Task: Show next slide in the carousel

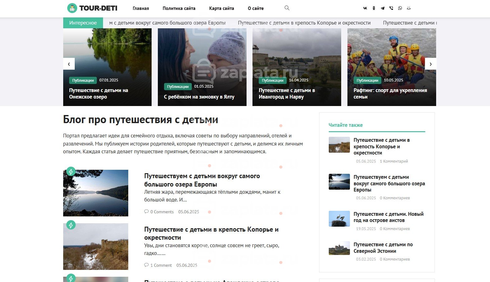Action: [431, 64]
